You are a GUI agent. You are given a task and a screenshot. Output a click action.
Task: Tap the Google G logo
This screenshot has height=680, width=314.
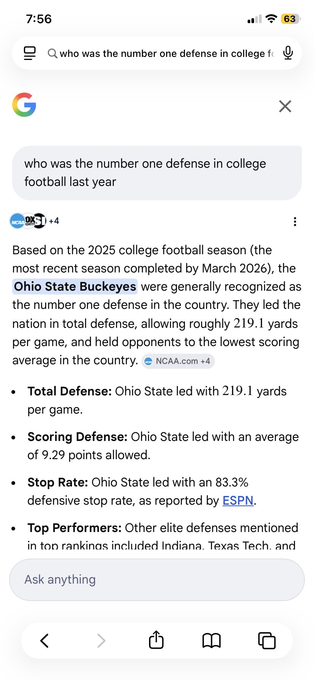pos(24,105)
